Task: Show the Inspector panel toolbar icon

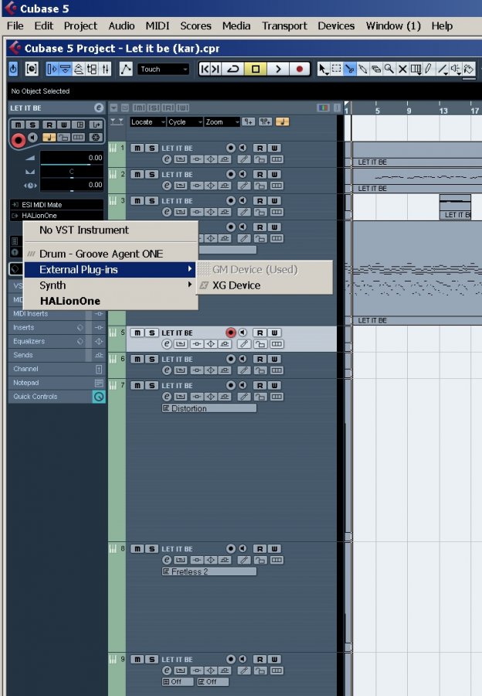Action: tap(52, 69)
